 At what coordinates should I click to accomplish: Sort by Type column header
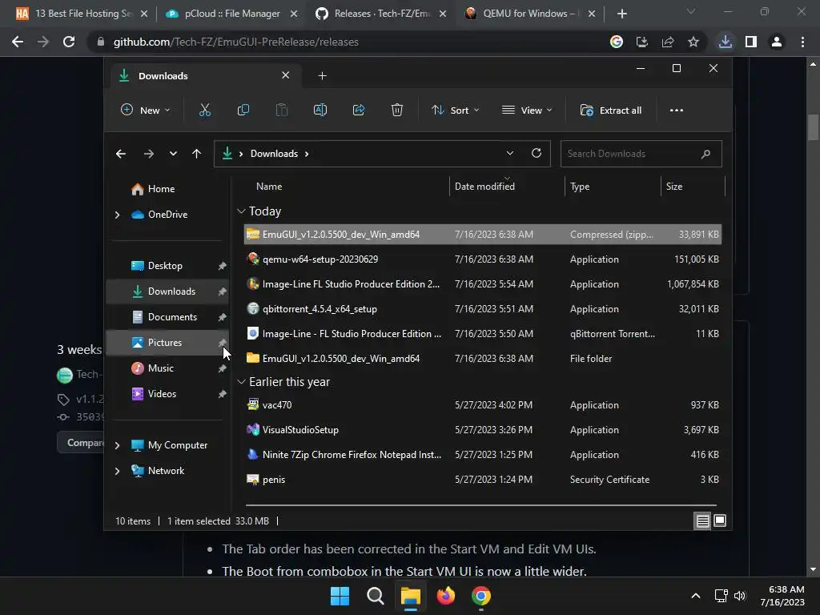pyautogui.click(x=580, y=186)
